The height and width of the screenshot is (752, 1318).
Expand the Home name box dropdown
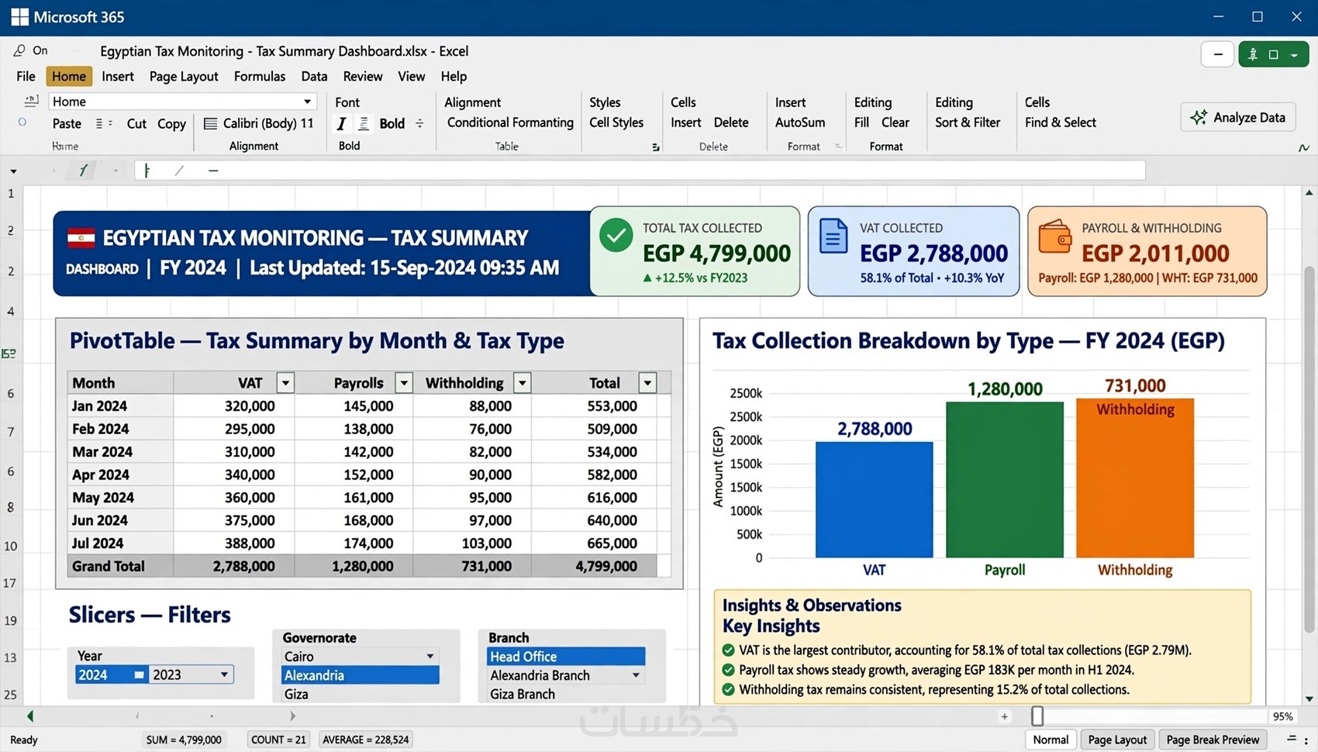pos(308,102)
